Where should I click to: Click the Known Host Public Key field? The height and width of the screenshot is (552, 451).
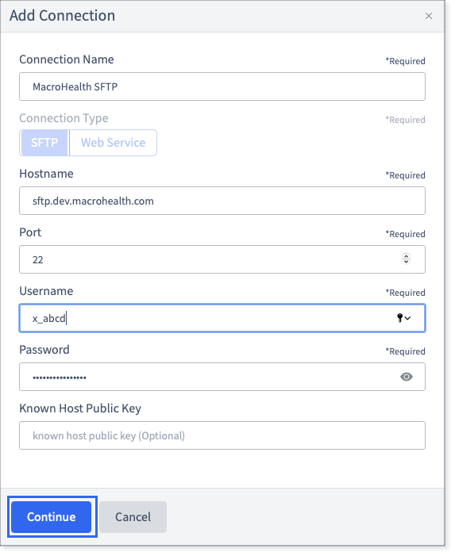pos(222,435)
